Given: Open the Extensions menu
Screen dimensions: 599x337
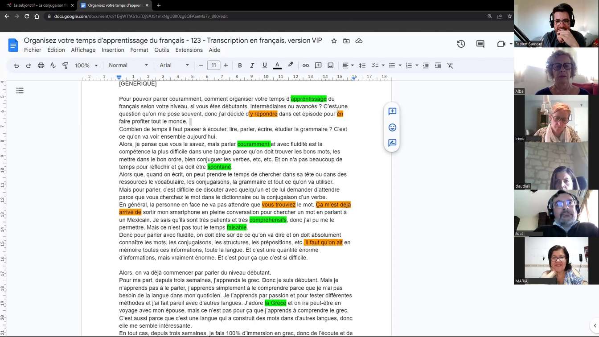Looking at the screenshot, I should tap(189, 50).
